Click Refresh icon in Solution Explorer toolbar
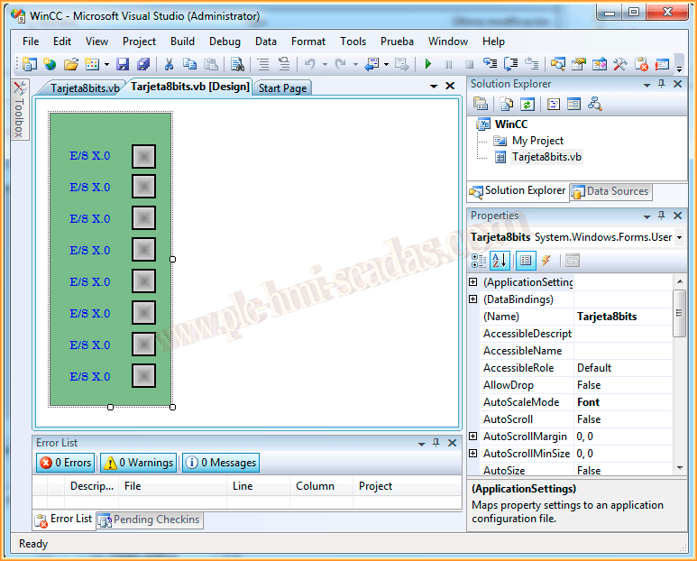Image resolution: width=697 pixels, height=561 pixels. [x=527, y=105]
